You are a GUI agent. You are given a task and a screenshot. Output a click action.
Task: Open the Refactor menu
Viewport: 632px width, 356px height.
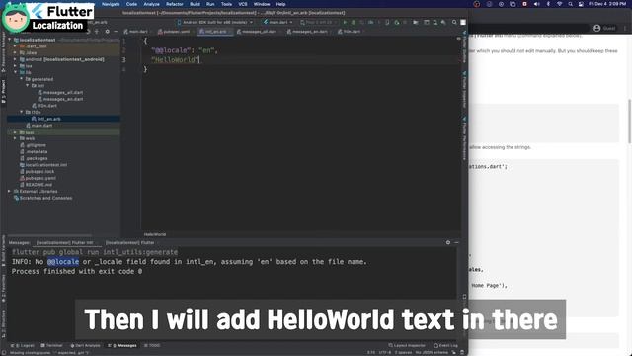point(175,4)
